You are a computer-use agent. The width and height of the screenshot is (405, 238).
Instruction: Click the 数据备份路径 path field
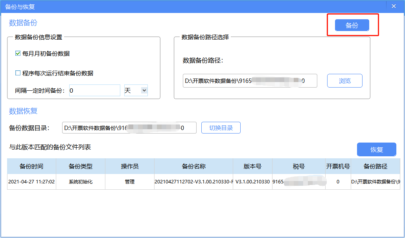(x=250, y=81)
